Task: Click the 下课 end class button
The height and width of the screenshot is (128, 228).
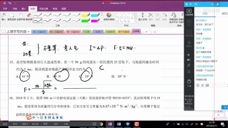Action: 189,83
